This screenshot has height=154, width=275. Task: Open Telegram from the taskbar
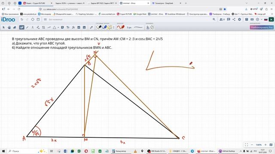[x=192, y=151]
